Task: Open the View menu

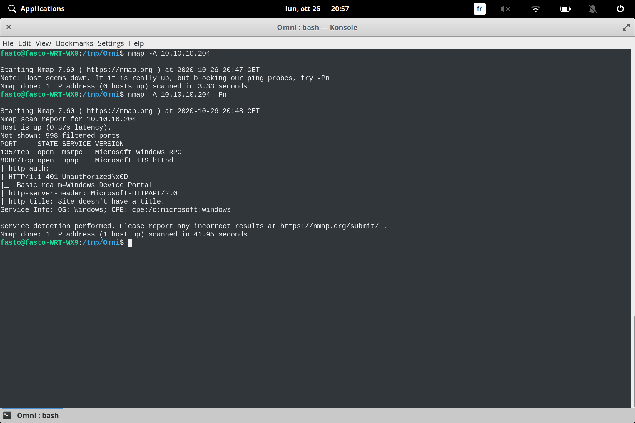Action: (43, 43)
